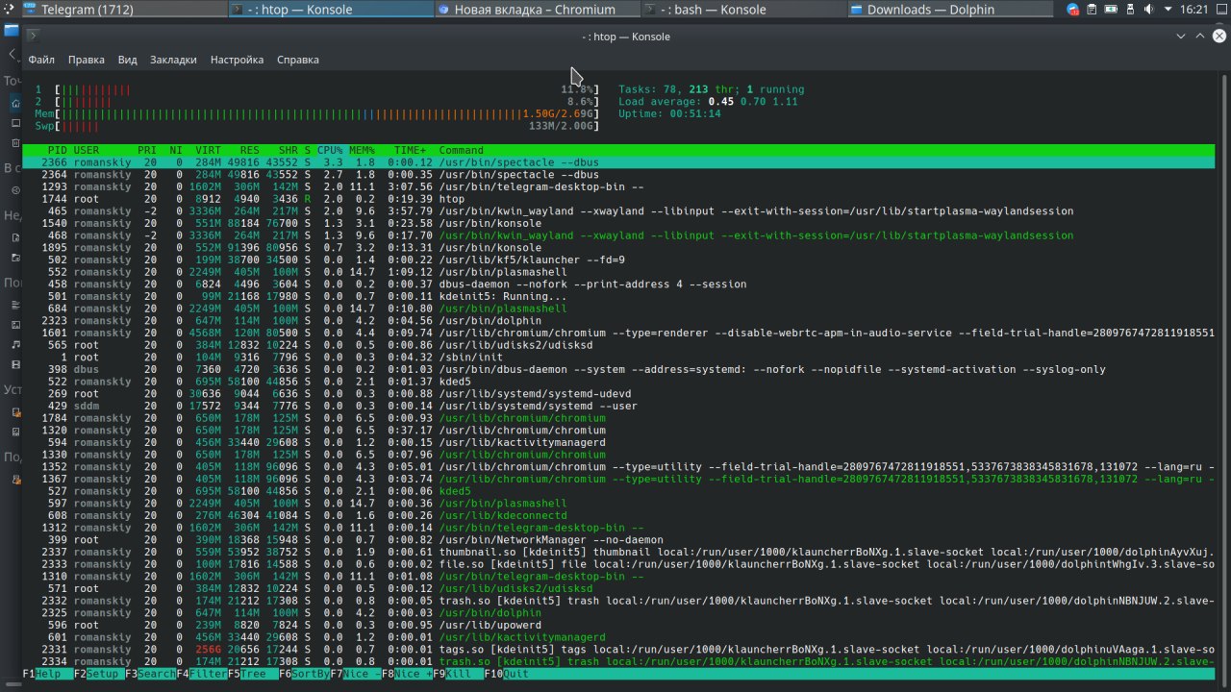This screenshot has width=1231, height=692.
Task: Switch to Новая вкладка – Chromium taskbar entry
Action: pyautogui.click(x=538, y=10)
